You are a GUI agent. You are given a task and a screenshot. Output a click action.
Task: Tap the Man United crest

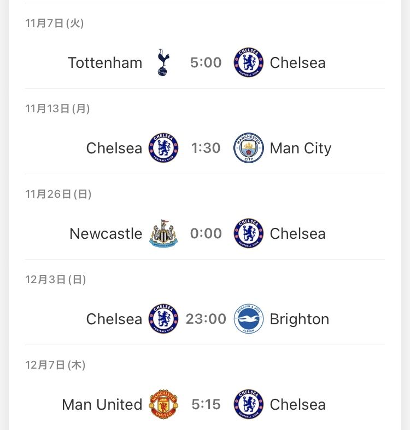163,404
